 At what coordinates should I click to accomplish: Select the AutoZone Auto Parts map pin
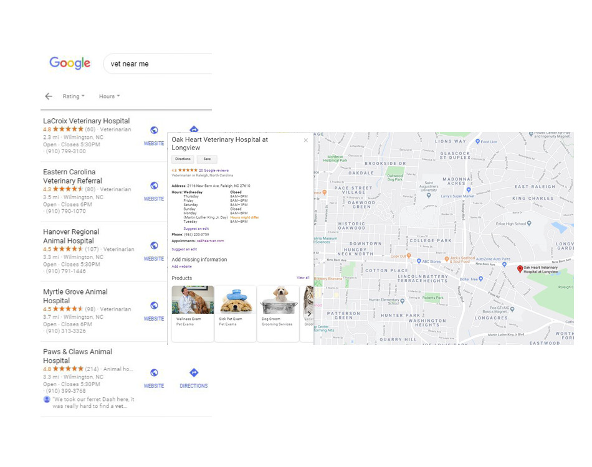(504, 265)
